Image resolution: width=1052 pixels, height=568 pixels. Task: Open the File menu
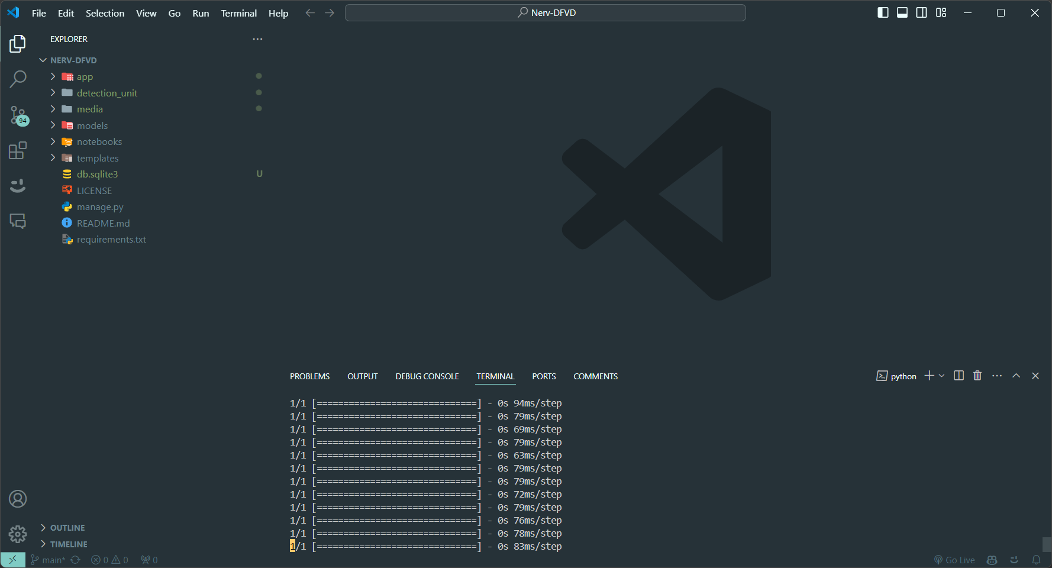(39, 13)
